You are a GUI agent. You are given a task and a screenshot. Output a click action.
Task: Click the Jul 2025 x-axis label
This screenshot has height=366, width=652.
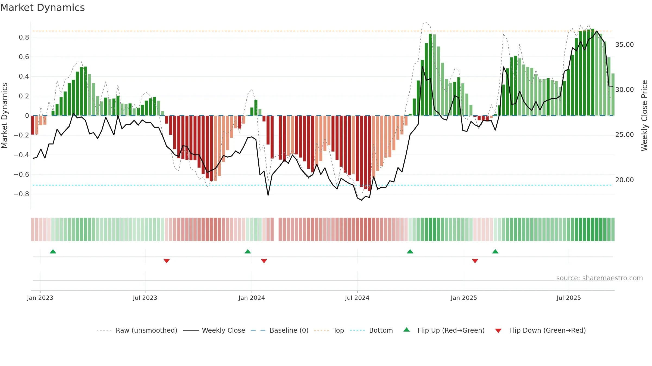click(569, 298)
